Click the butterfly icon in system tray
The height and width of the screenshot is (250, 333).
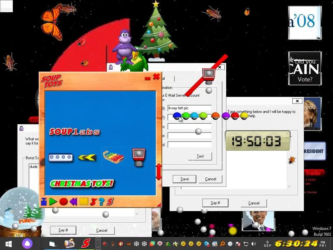(128, 243)
